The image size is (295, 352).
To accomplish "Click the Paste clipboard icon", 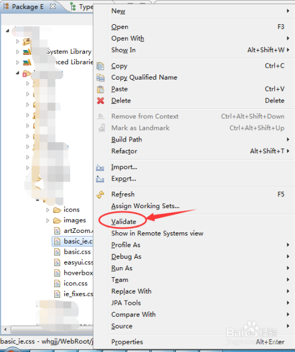I will [100, 90].
